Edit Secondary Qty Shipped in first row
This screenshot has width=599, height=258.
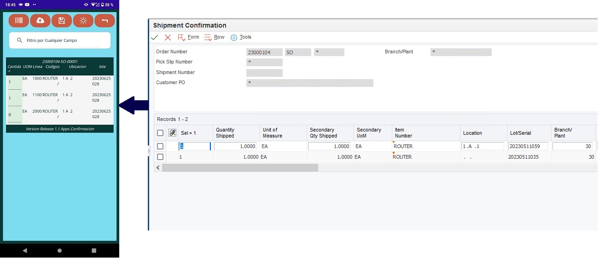(329, 146)
